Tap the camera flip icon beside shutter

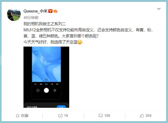(x=55, y=90)
